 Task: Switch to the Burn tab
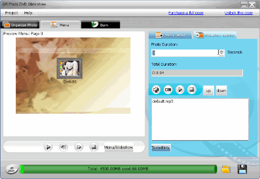pyautogui.click(x=100, y=25)
